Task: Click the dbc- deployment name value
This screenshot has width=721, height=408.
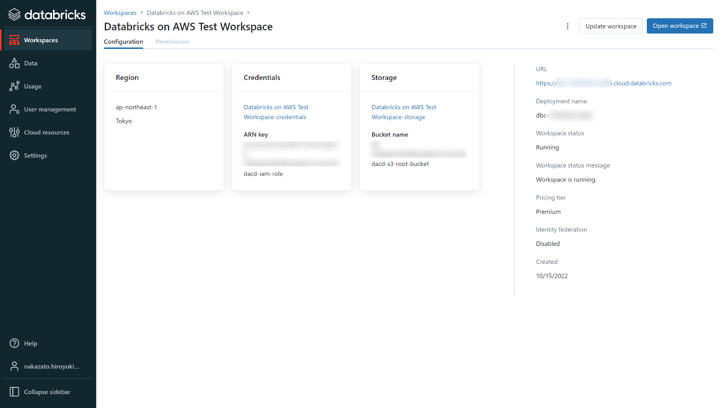Action: tap(564, 115)
